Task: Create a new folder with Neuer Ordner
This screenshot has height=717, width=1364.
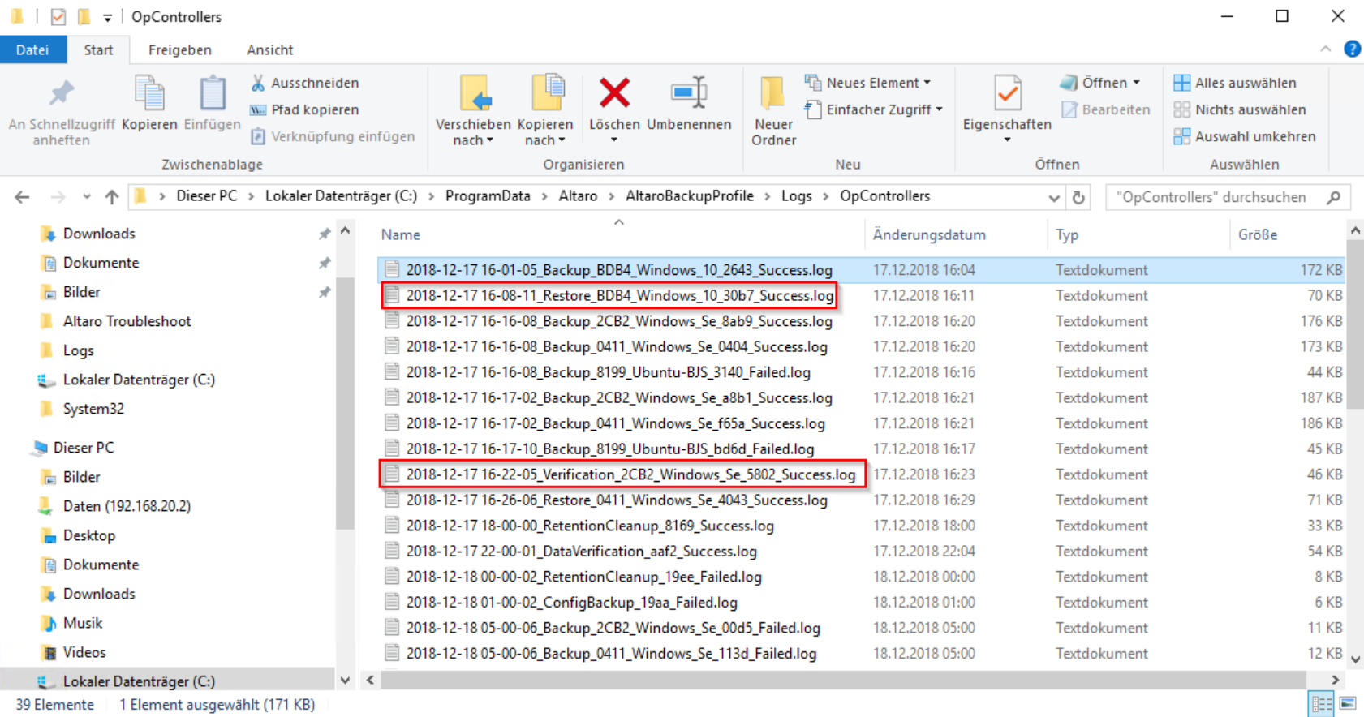Action: [x=773, y=111]
